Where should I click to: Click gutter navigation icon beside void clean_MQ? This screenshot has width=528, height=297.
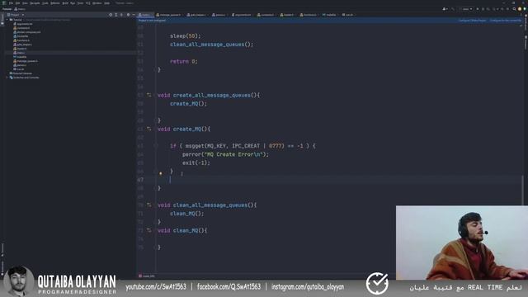148,231
